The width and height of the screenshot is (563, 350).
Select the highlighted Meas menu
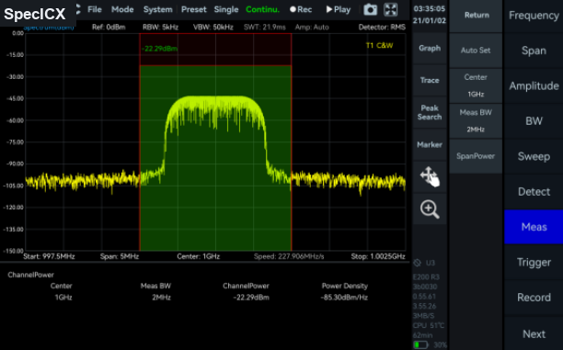(534, 227)
